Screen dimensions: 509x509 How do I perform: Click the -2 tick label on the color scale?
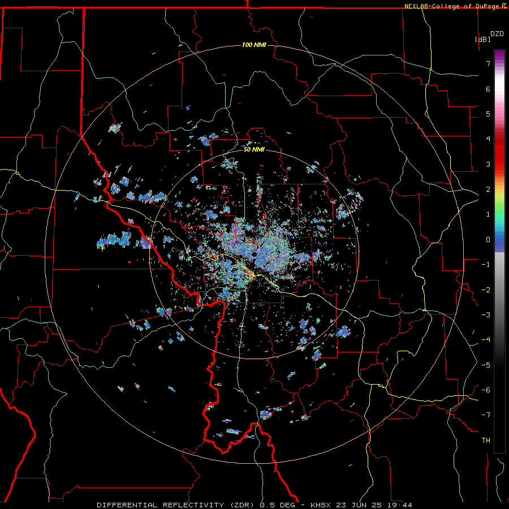point(486,290)
